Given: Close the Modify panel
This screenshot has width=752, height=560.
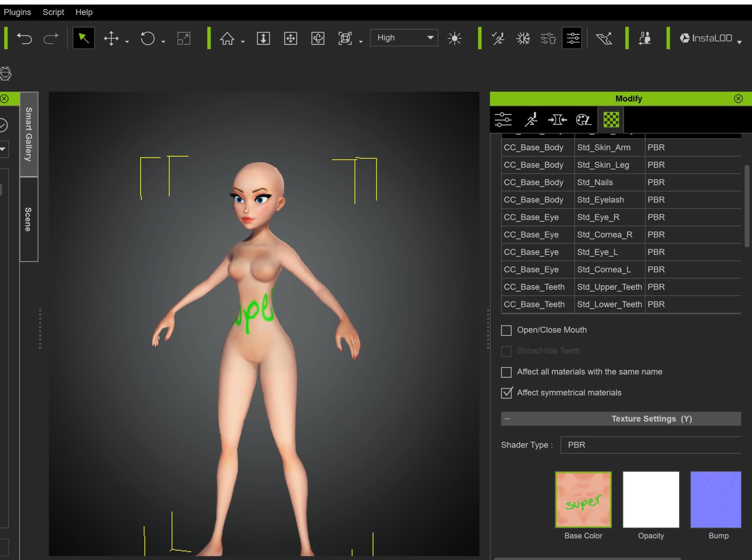Looking at the screenshot, I should [738, 98].
